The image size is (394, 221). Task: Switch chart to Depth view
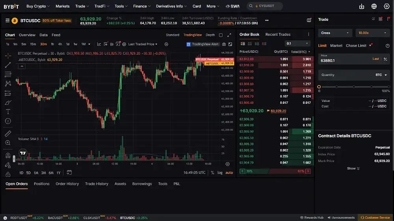[210, 35]
